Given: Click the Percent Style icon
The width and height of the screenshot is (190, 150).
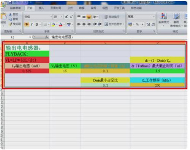Looking at the screenshot, I should pyautogui.click(x=137, y=24).
